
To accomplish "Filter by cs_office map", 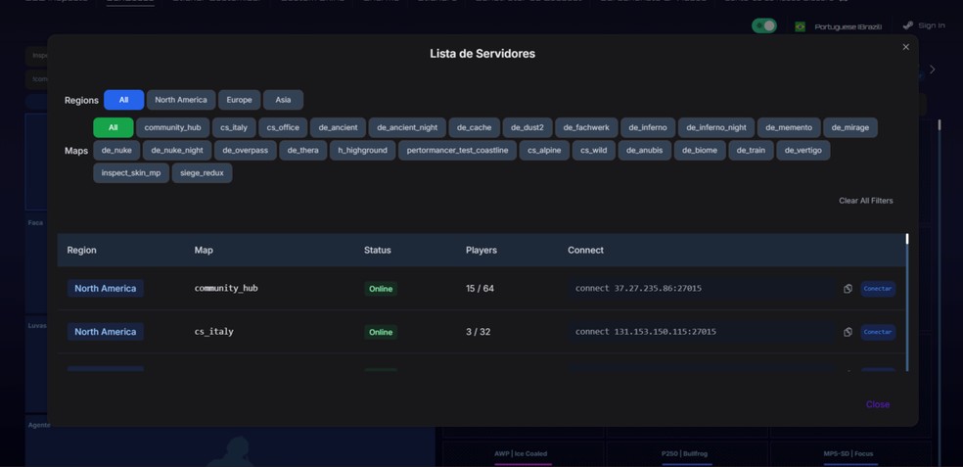I will [283, 128].
